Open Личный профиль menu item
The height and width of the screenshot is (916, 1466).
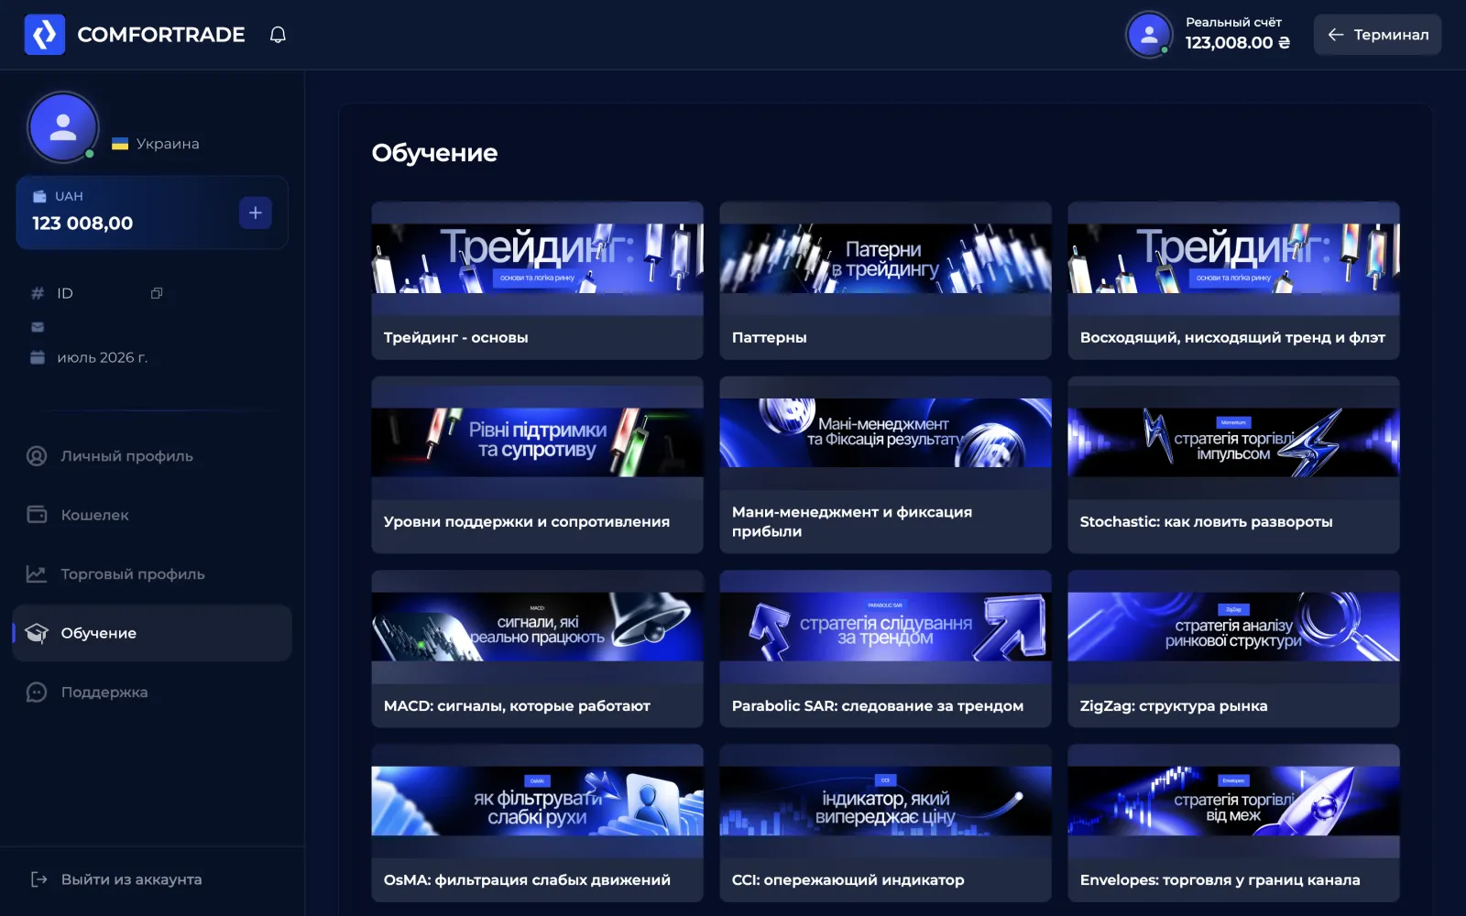click(152, 456)
